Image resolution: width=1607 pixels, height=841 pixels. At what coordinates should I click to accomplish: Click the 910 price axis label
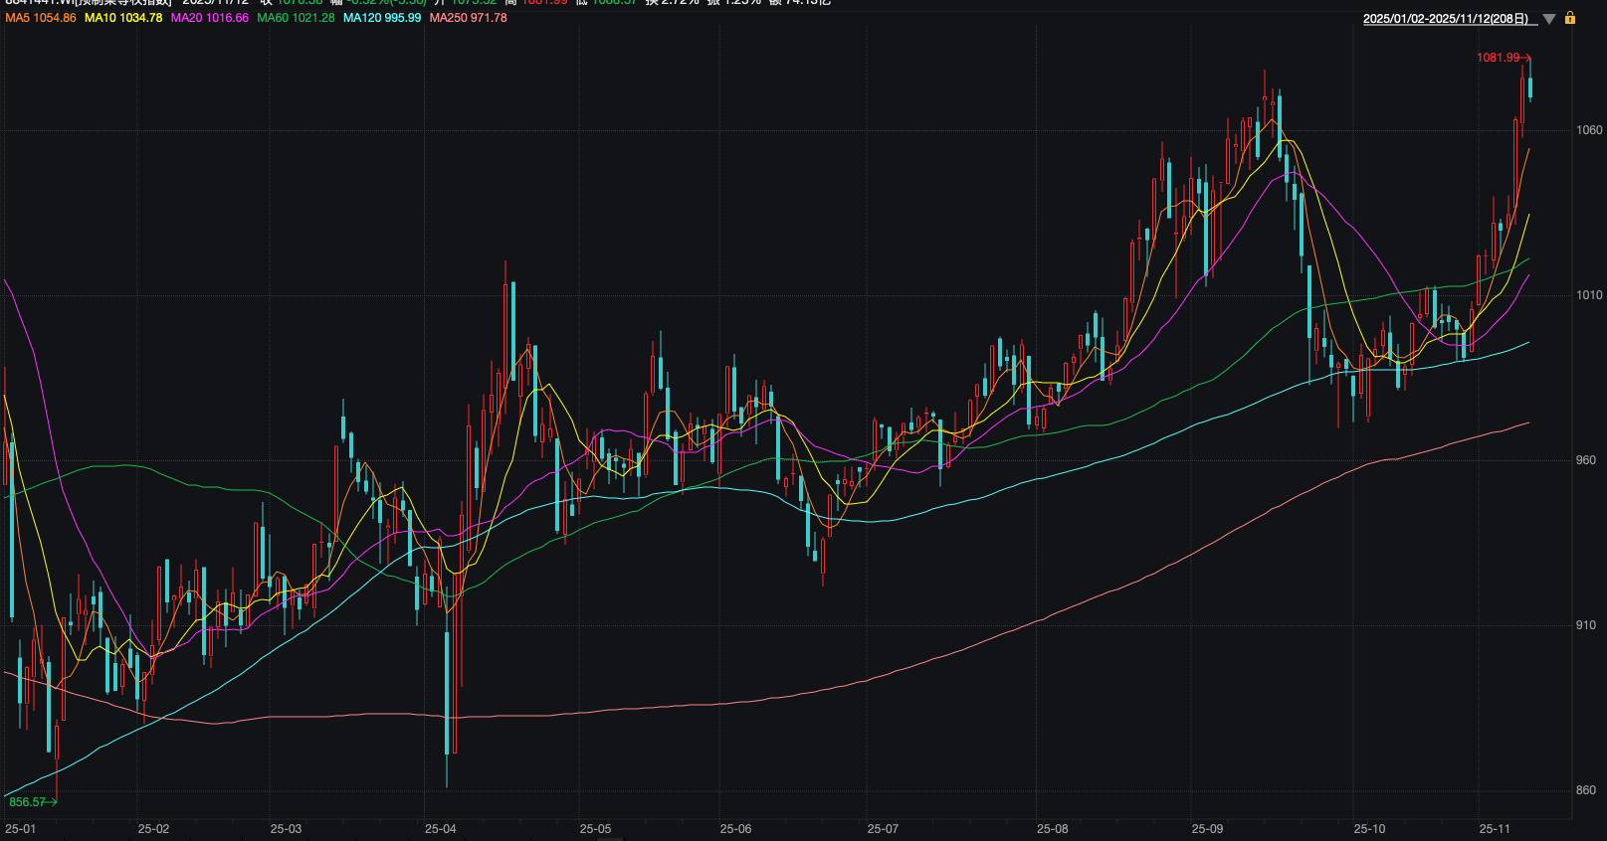(1586, 625)
